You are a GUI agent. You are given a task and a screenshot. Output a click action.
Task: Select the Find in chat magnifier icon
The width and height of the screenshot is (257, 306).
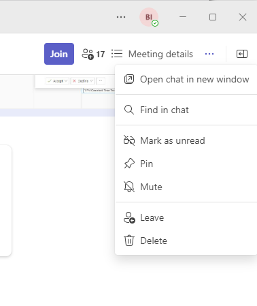[x=129, y=110]
